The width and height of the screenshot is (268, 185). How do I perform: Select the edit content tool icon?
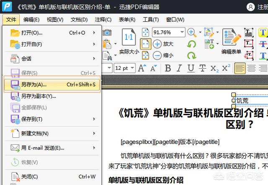[x=209, y=32]
